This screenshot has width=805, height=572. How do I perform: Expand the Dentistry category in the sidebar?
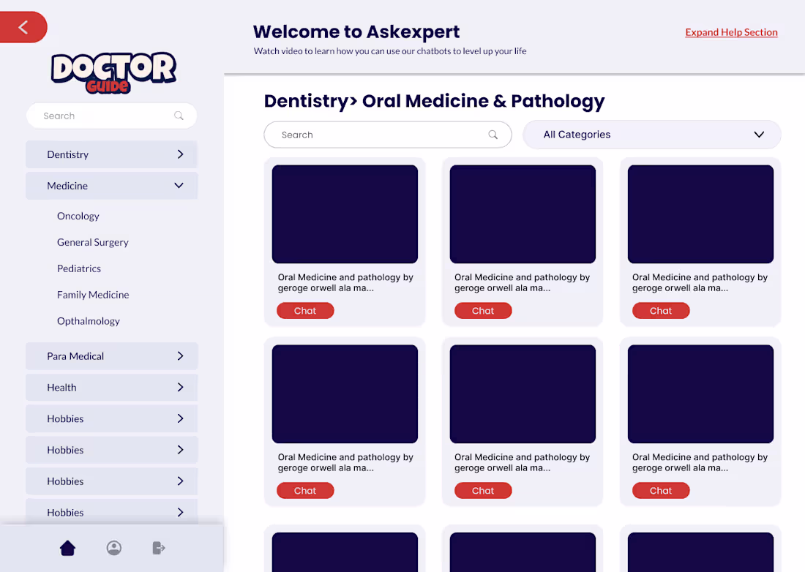point(180,154)
